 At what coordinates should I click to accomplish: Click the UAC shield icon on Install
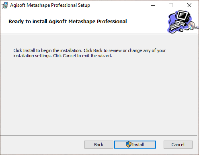pos(129,145)
